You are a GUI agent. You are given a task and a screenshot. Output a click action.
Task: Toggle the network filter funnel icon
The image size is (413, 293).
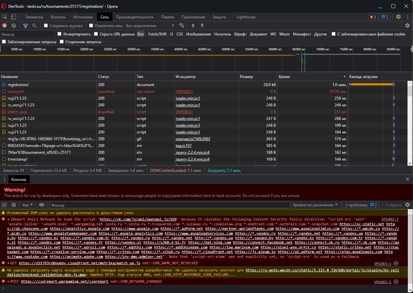25,25
